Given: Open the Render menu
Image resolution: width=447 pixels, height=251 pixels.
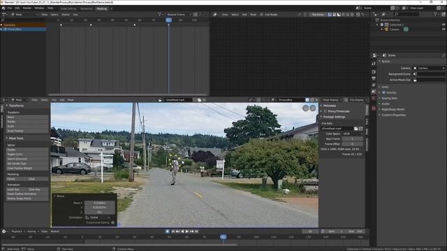Looking at the screenshot, I should coord(27,8).
